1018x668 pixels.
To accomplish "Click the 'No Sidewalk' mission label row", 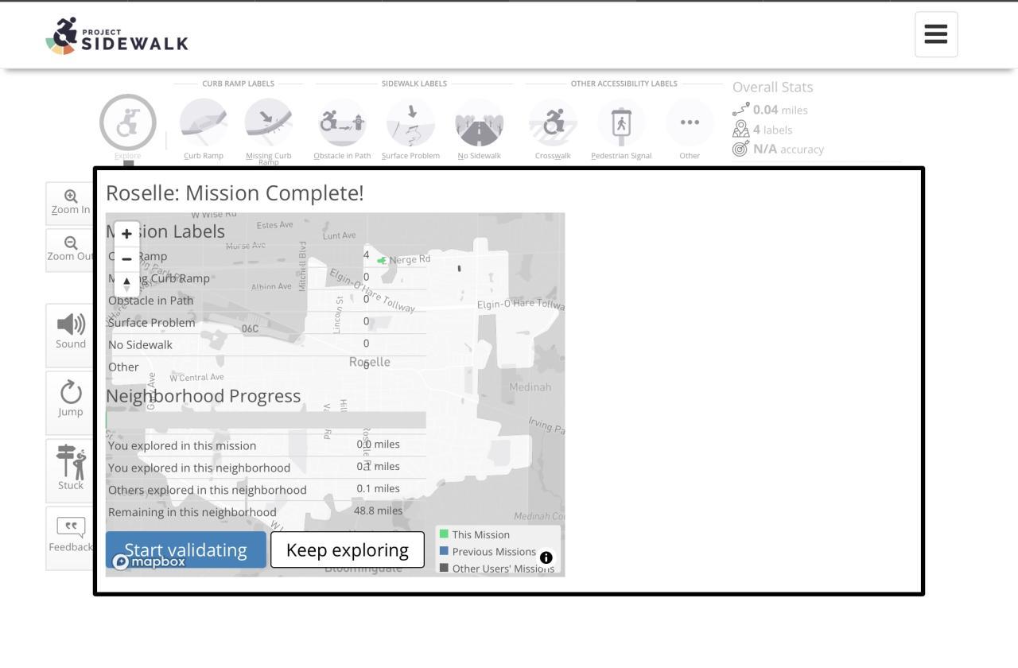I will (266, 344).
